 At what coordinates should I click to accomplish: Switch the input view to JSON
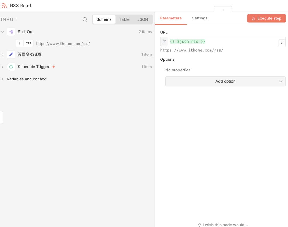pyautogui.click(x=143, y=19)
